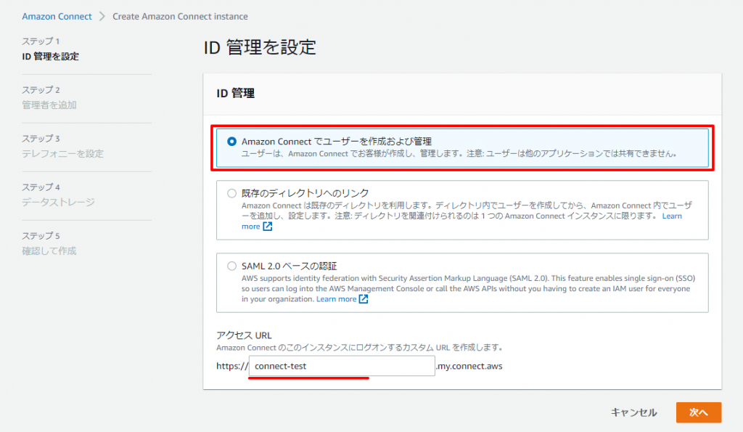Click the 次へ button

(699, 412)
